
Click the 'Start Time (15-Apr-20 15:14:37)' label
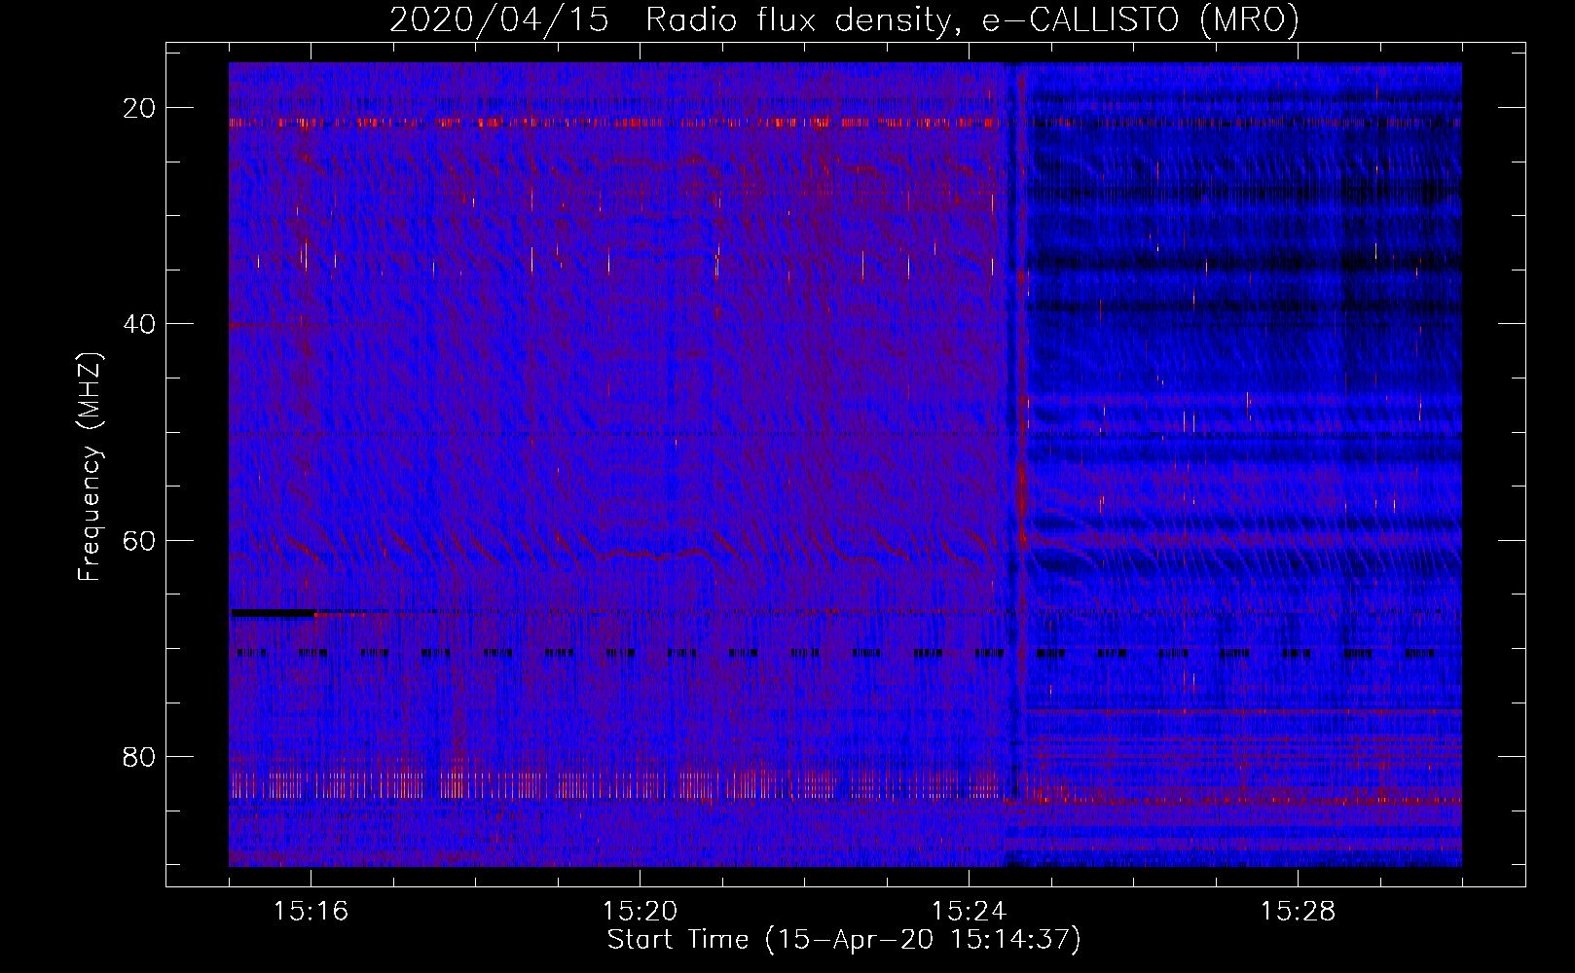tap(844, 940)
